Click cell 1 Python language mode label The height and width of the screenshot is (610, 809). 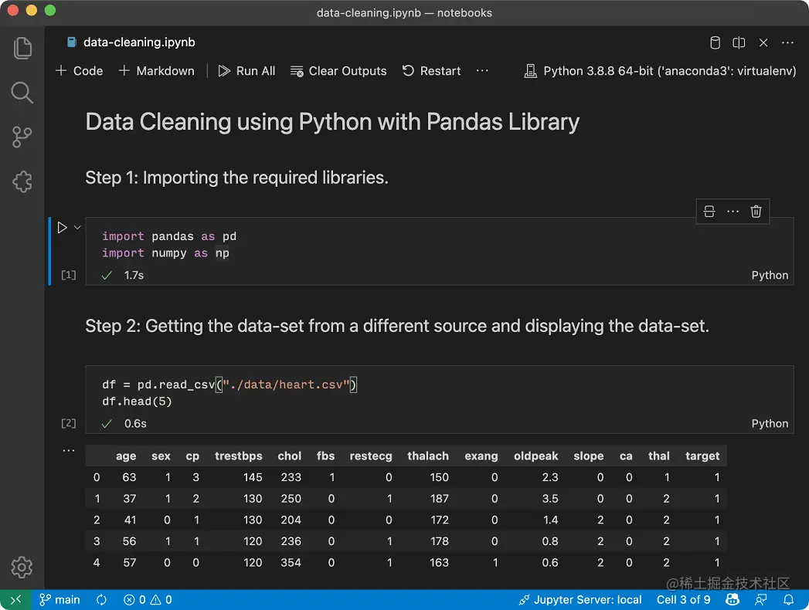pyautogui.click(x=770, y=276)
